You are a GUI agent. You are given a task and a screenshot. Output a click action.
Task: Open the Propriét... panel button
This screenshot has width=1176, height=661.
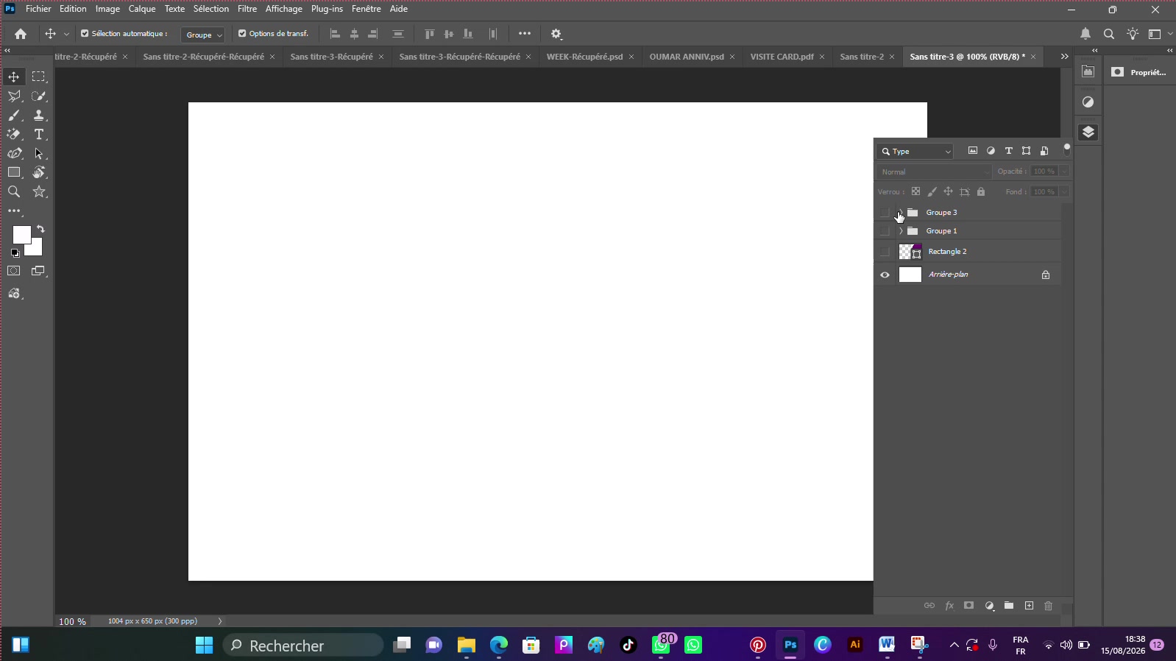(x=1138, y=72)
